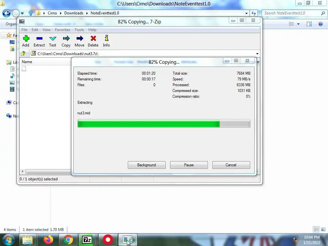This screenshot has height=246, width=328.
Task: Click the Copy toolbar icon
Action: pos(66,38)
